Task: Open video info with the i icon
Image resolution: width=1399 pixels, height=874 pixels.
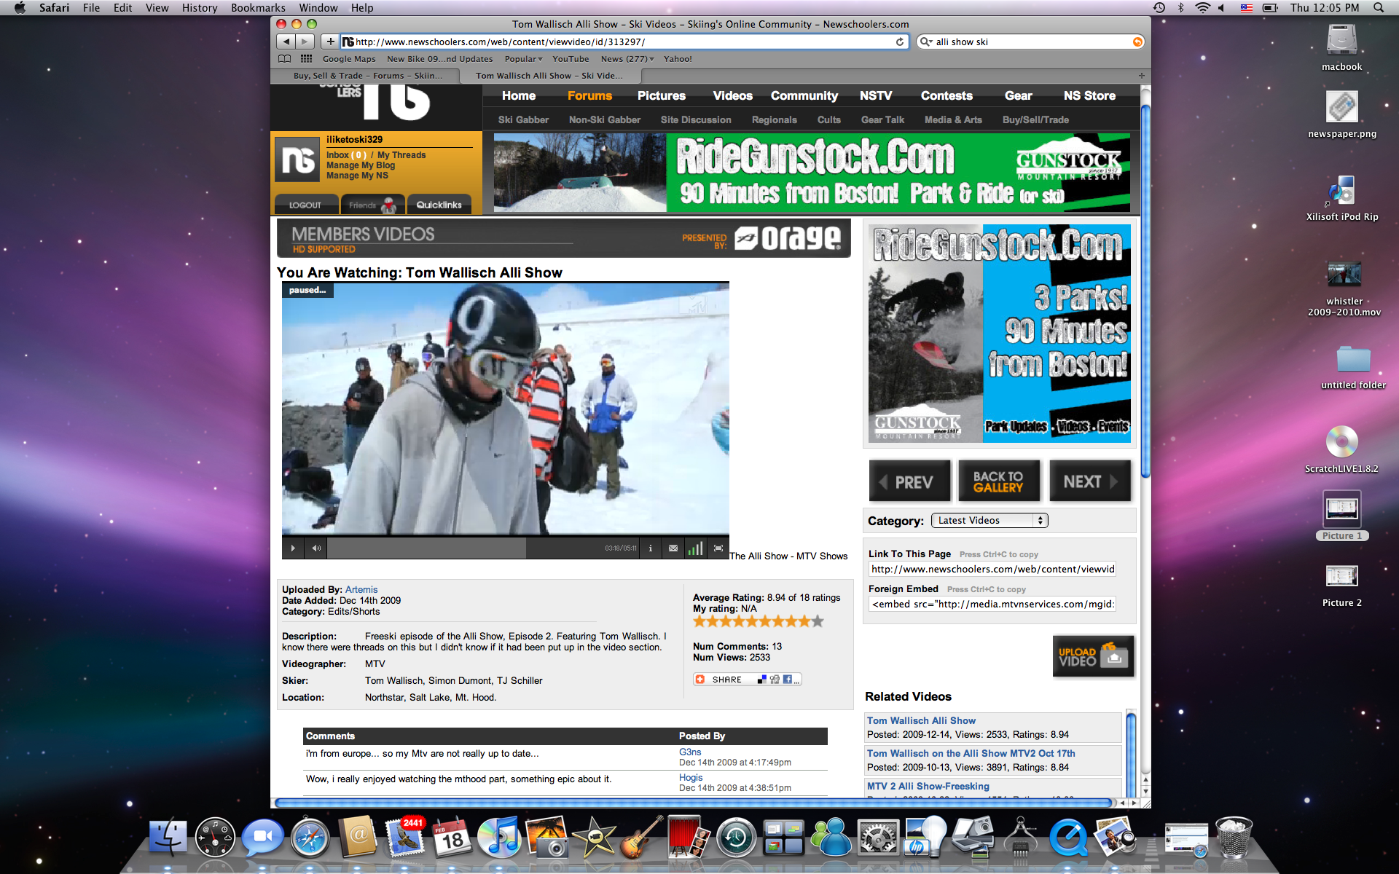Action: pos(651,548)
